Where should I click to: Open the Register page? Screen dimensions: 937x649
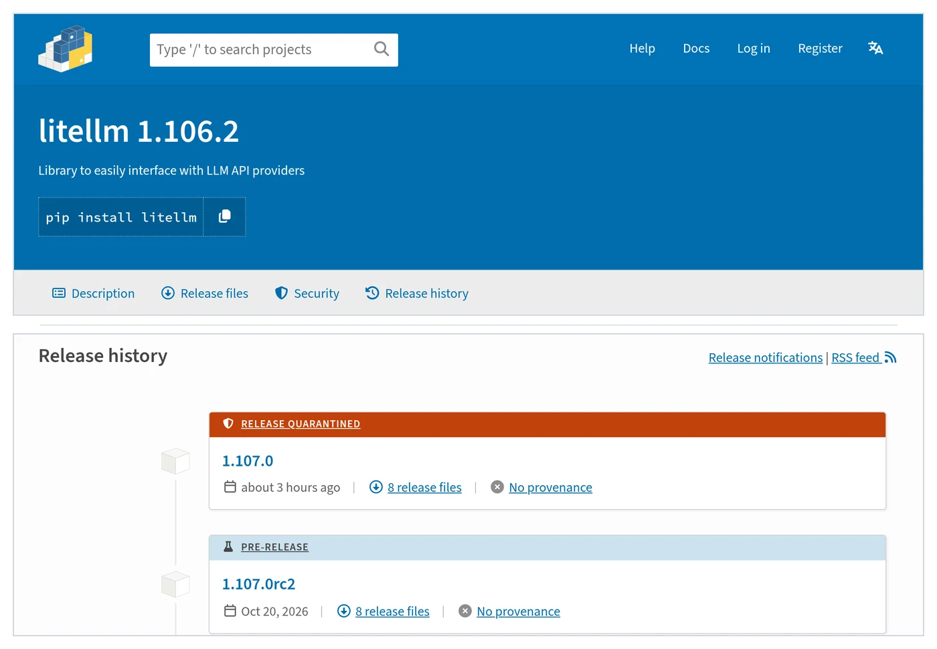point(820,48)
